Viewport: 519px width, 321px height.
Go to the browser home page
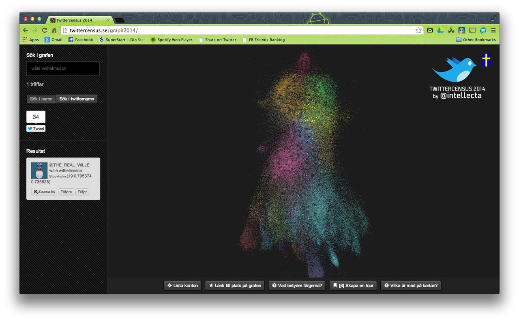tap(54, 30)
